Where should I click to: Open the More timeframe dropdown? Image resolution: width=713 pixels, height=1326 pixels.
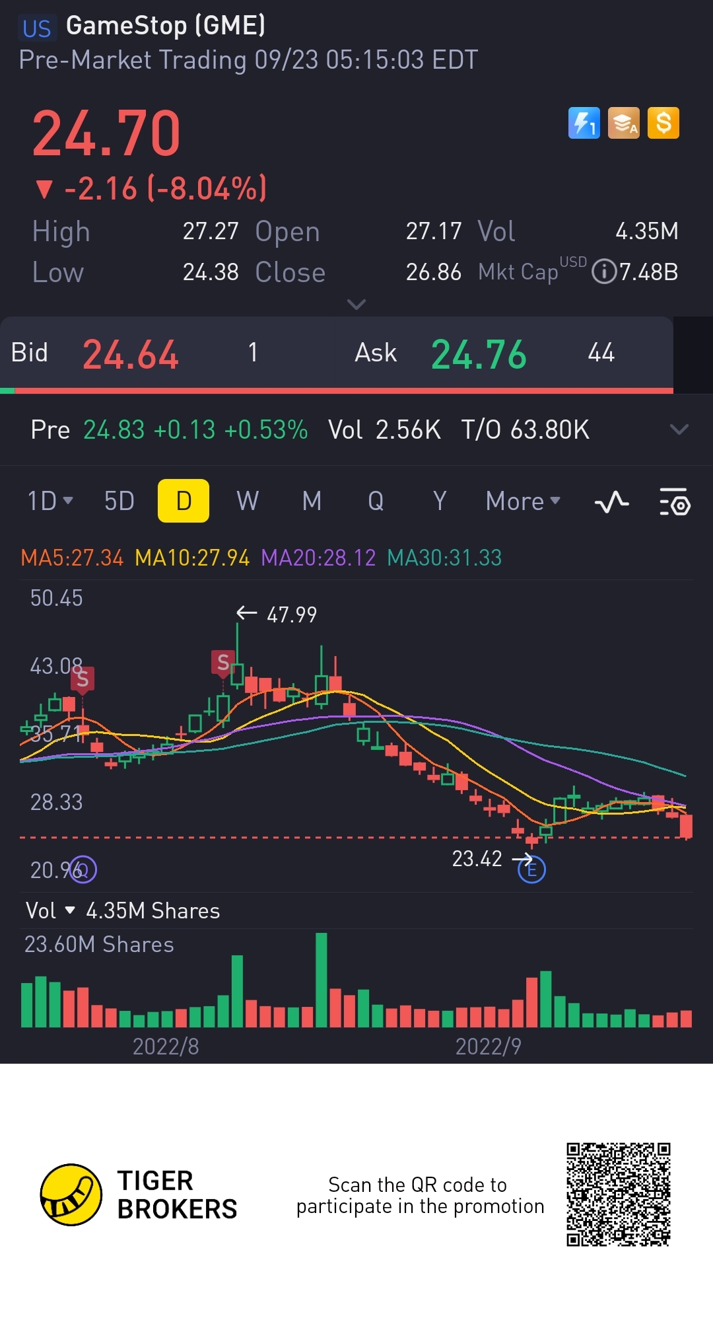pyautogui.click(x=522, y=501)
